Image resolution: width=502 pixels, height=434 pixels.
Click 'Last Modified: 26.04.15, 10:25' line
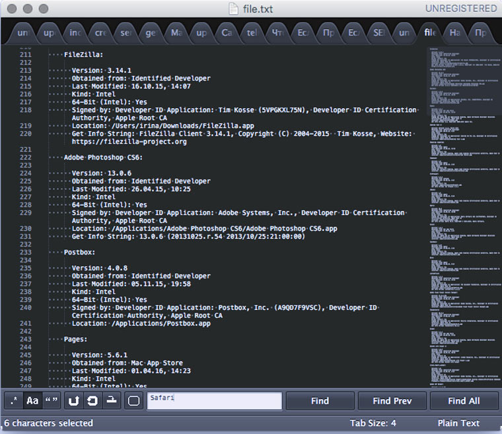[x=131, y=189]
